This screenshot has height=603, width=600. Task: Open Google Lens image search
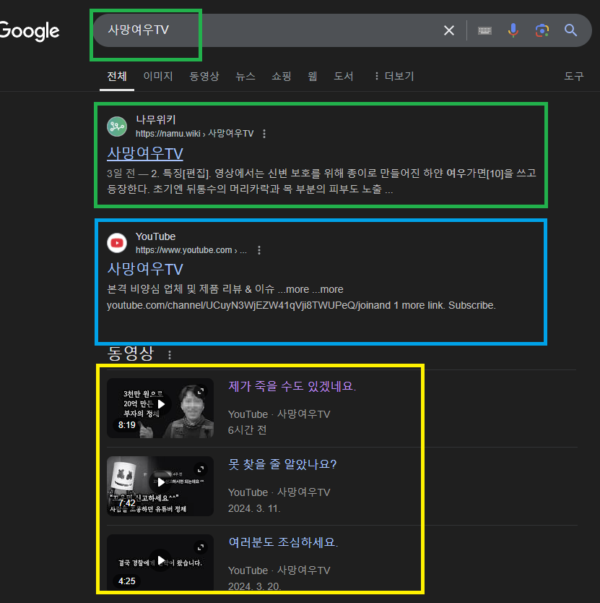coord(542,30)
